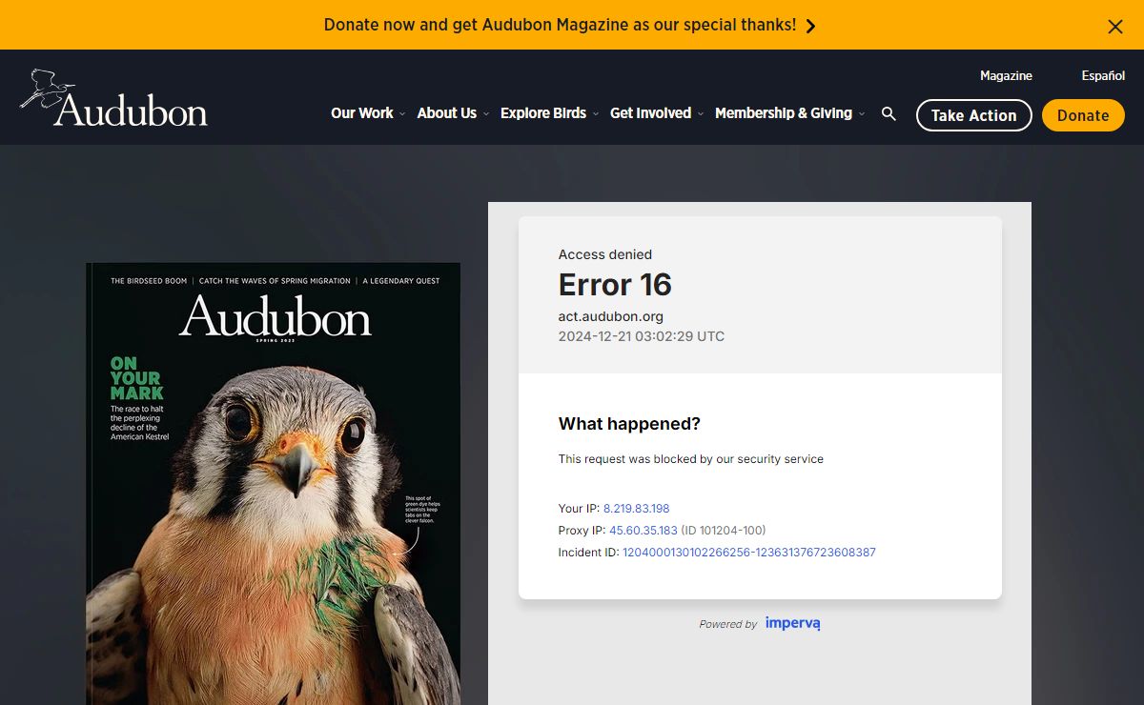The width and height of the screenshot is (1144, 705).
Task: Click the yellow Donate button
Action: (1083, 115)
